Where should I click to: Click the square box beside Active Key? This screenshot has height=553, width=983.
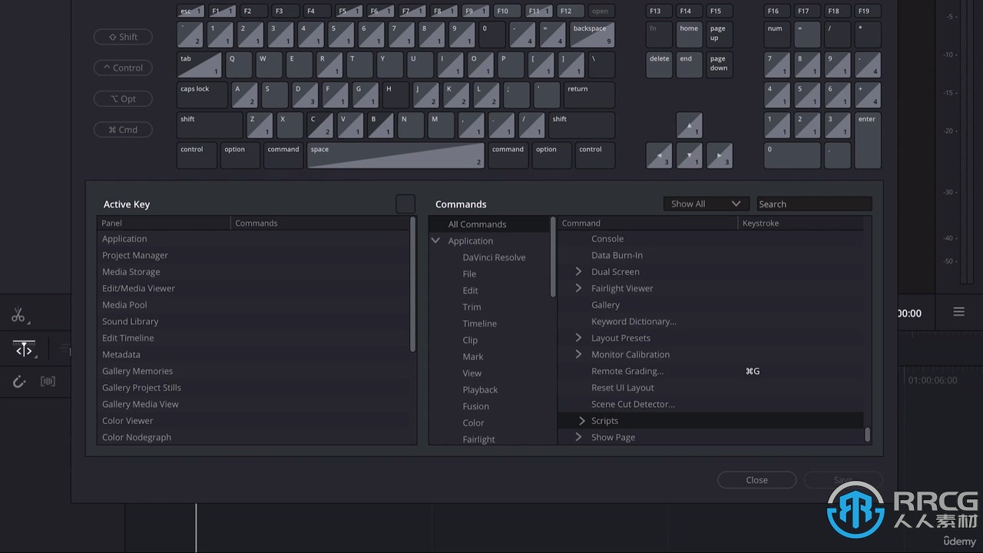(405, 204)
